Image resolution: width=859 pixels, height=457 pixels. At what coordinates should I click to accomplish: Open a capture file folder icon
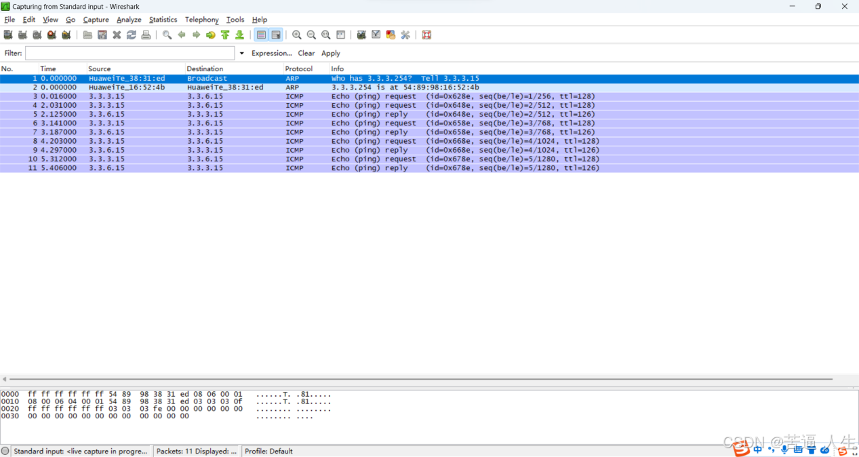click(87, 35)
